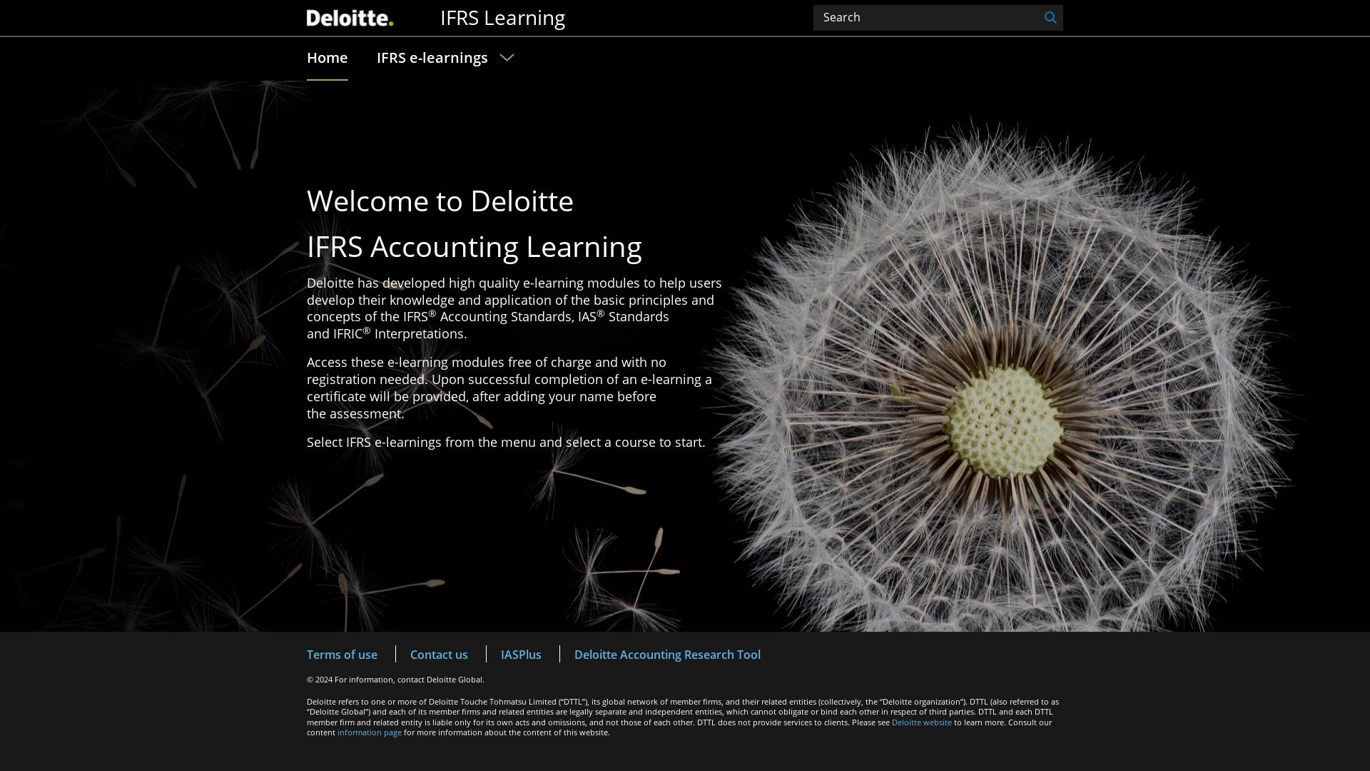
Task: Expand the IFRS e-learnings dropdown chevron
Action: point(507,58)
